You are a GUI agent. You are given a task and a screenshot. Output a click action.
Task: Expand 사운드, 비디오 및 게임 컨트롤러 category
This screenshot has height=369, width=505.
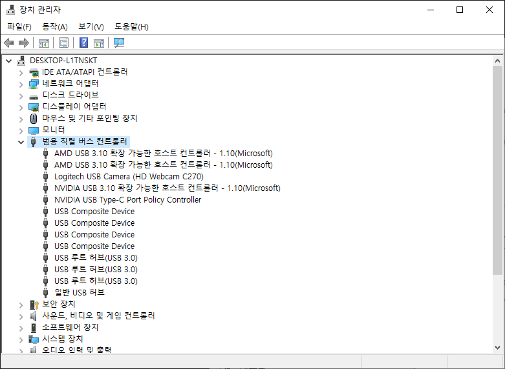coord(21,316)
